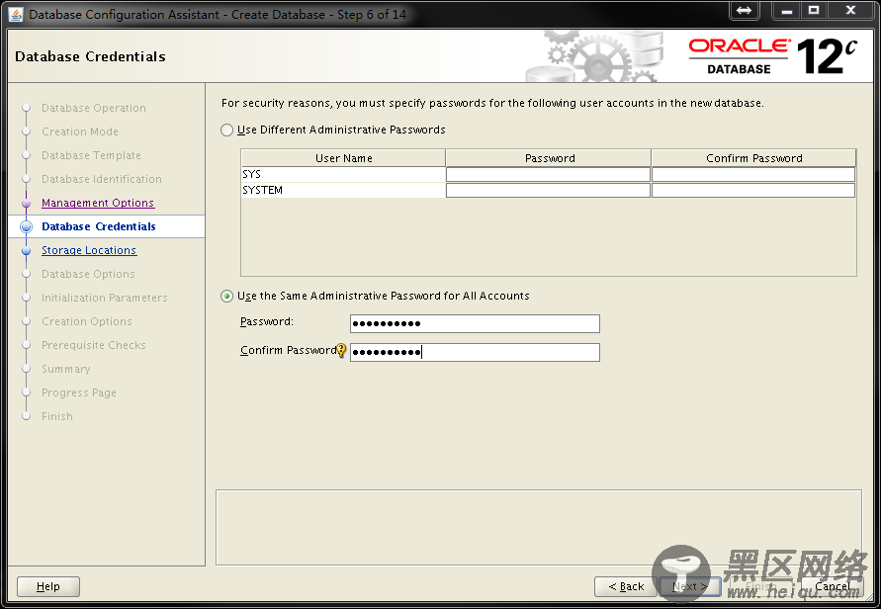The image size is (881, 609).
Task: Select Use the Same Administrative Password radio button
Action: 226,296
